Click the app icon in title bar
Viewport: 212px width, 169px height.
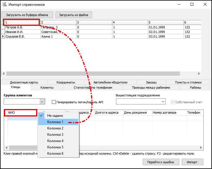pyautogui.click(x=5, y=5)
